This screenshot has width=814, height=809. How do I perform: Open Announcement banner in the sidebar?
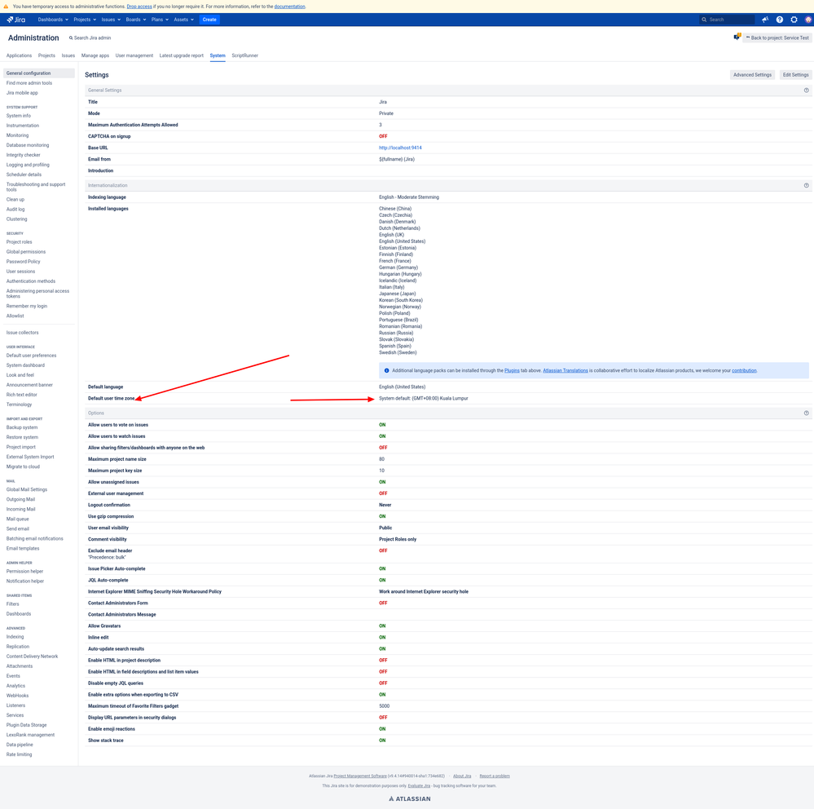29,385
